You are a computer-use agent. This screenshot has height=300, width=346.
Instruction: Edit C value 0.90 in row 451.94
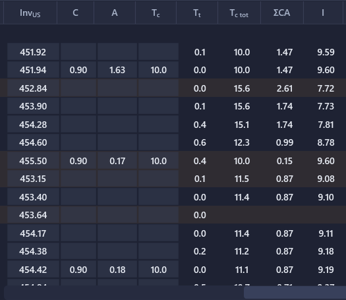(x=78, y=70)
